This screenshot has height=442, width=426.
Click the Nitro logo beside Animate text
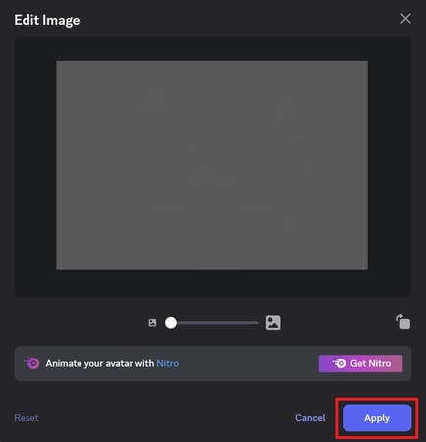[31, 363]
